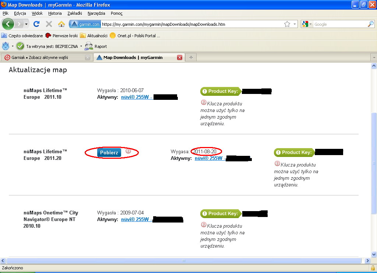Click help icon under Europe 2011.10 product key

coord(204,102)
